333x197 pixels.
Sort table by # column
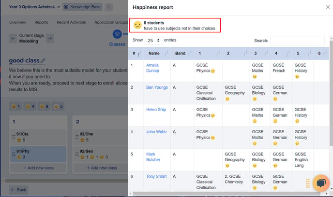[136, 54]
